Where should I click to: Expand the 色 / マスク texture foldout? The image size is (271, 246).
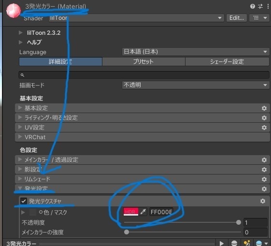(23, 212)
